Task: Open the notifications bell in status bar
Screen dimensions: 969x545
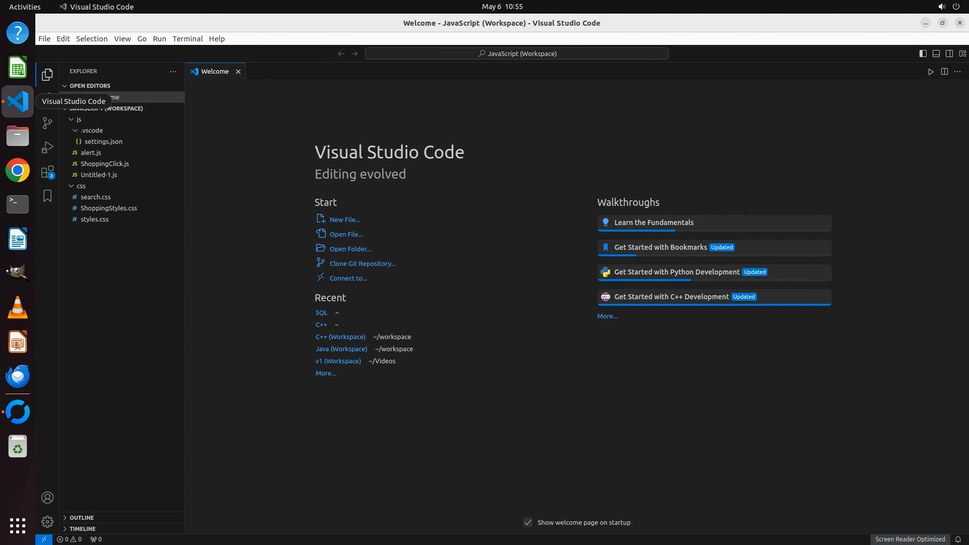Action: point(958,539)
